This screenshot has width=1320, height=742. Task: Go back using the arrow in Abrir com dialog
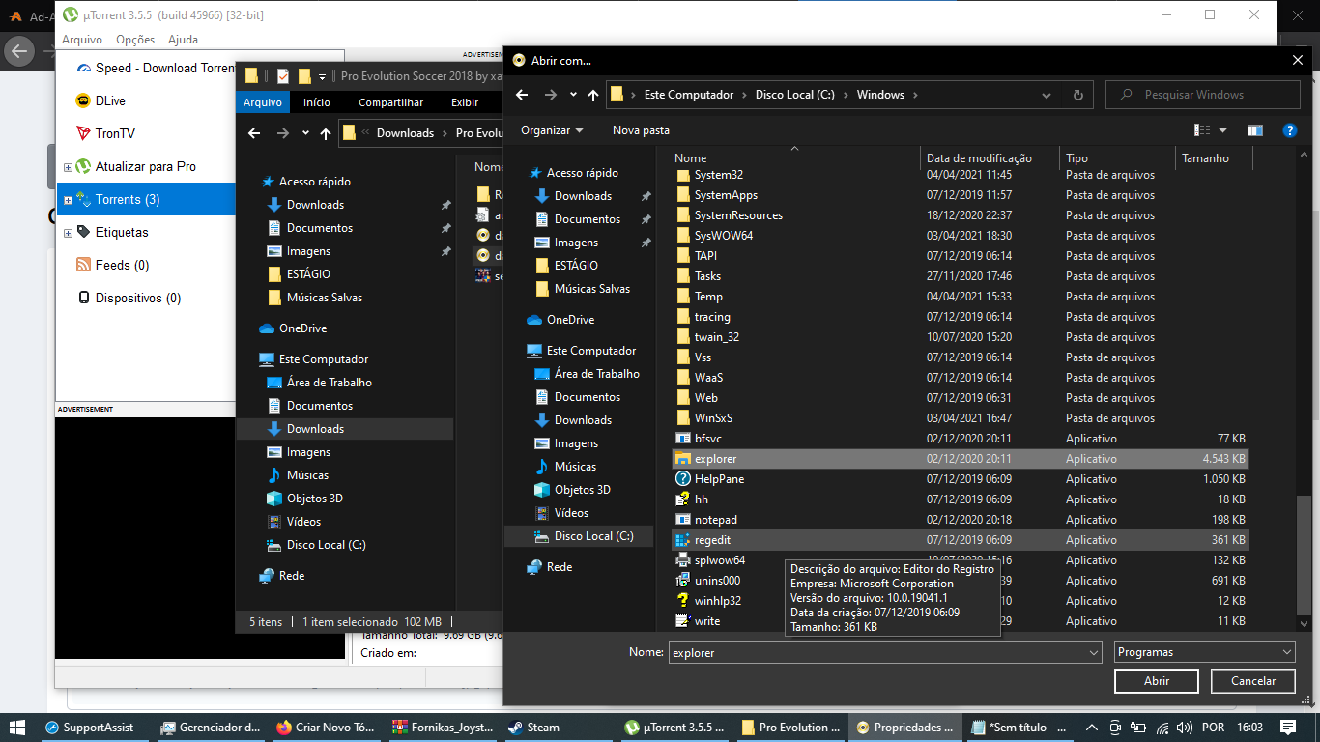click(x=522, y=95)
